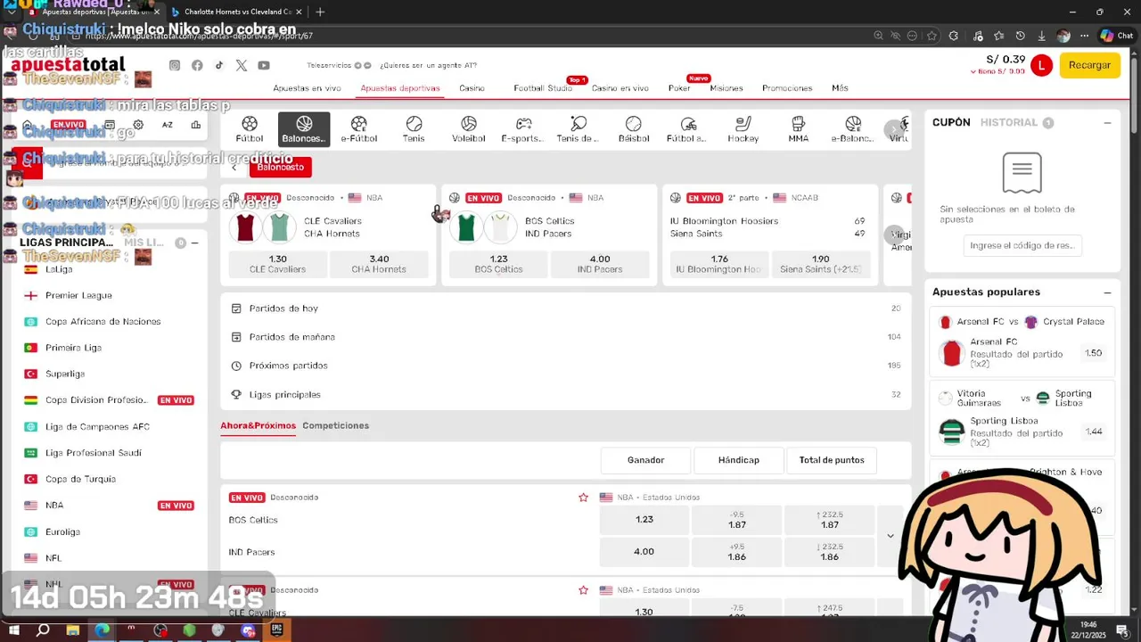Open Casino menu item
The image size is (1141, 642).
tap(472, 88)
